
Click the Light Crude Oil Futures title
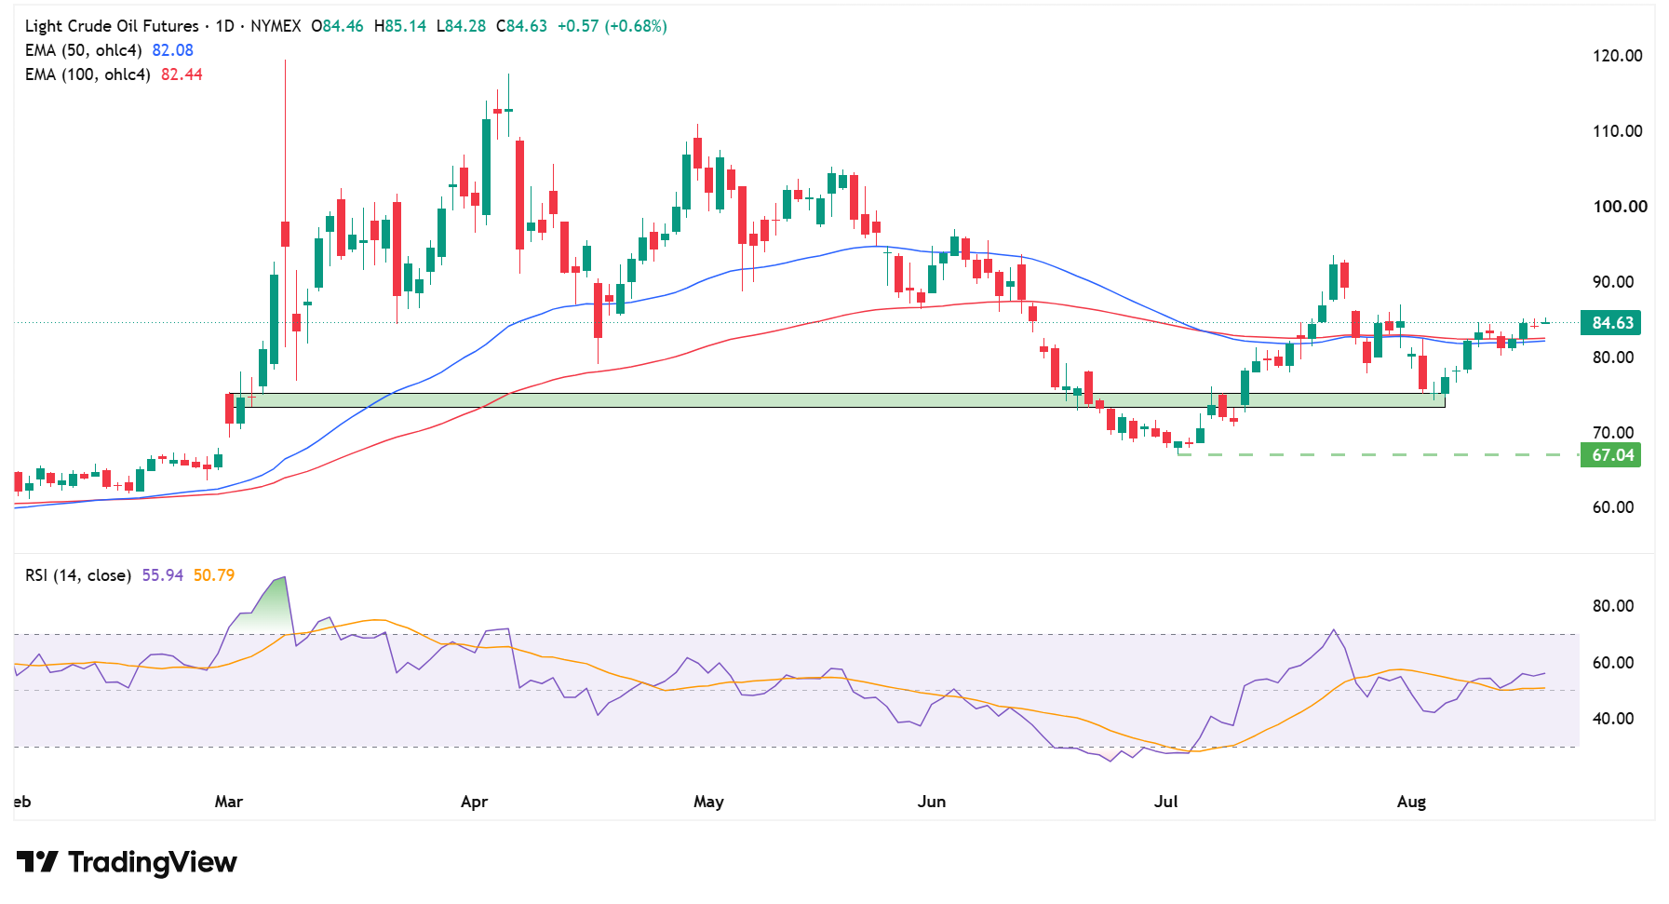point(112,26)
